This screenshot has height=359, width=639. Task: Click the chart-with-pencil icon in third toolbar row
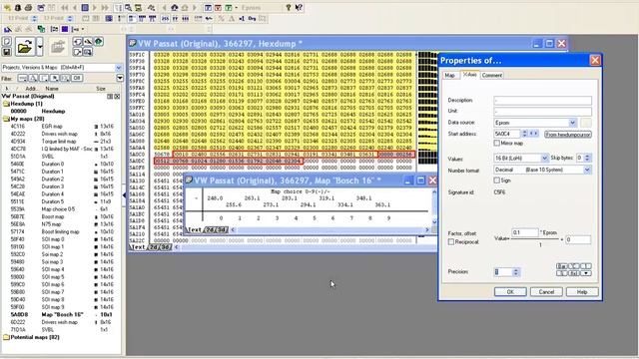tap(8, 29)
